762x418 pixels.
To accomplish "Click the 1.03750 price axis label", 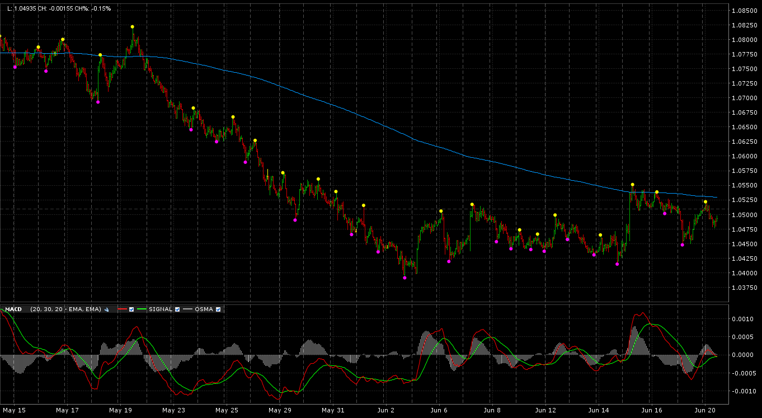I will click(x=745, y=288).
